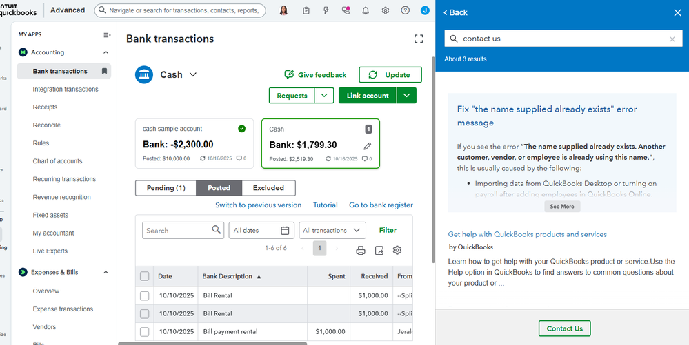Edit the Cash account with pencil icon
689x345 pixels.
pos(368,146)
